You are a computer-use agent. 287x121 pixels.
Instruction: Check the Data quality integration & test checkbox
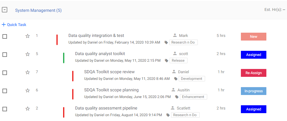pos(5,36)
